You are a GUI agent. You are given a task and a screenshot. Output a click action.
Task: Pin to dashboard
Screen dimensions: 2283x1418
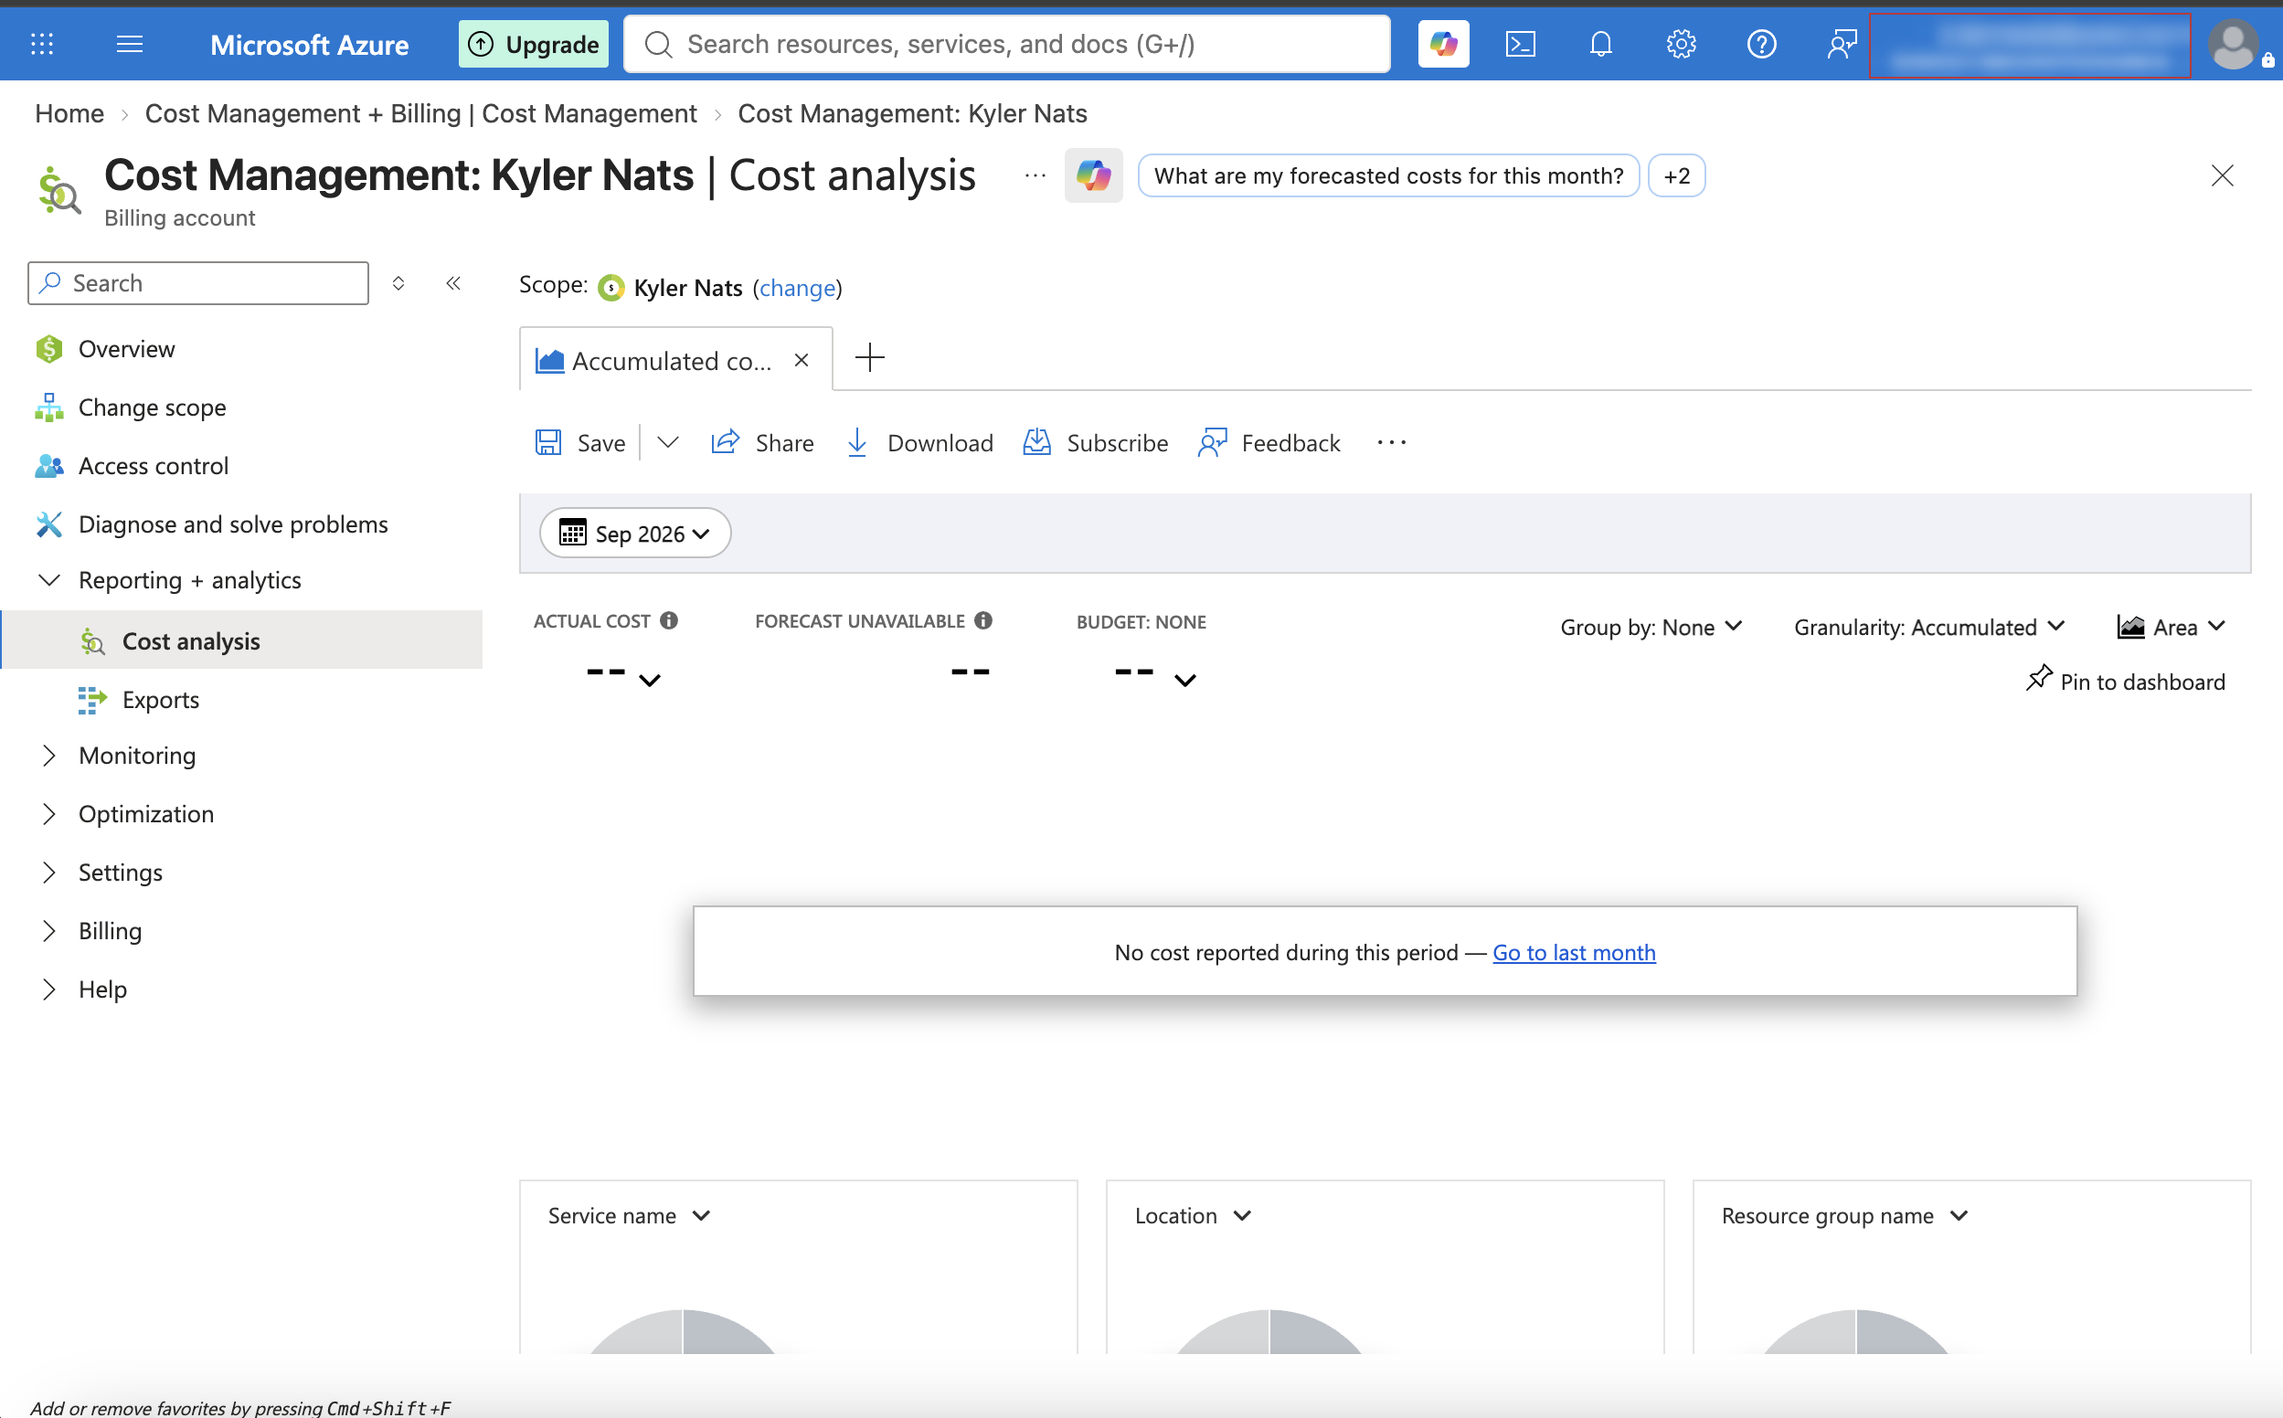(x=2125, y=681)
